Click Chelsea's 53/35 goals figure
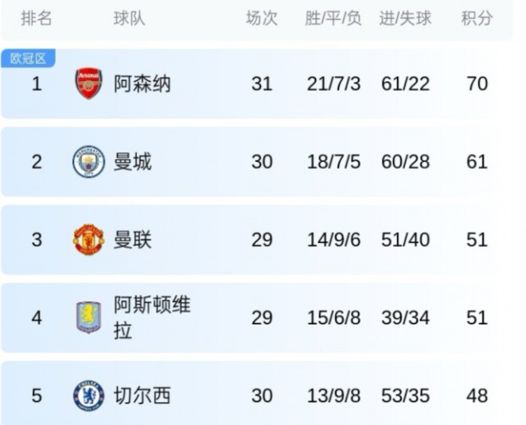 click(405, 395)
